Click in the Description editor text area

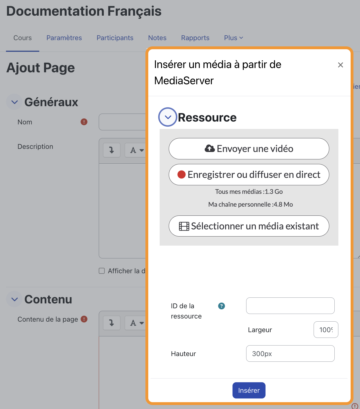tap(122, 211)
